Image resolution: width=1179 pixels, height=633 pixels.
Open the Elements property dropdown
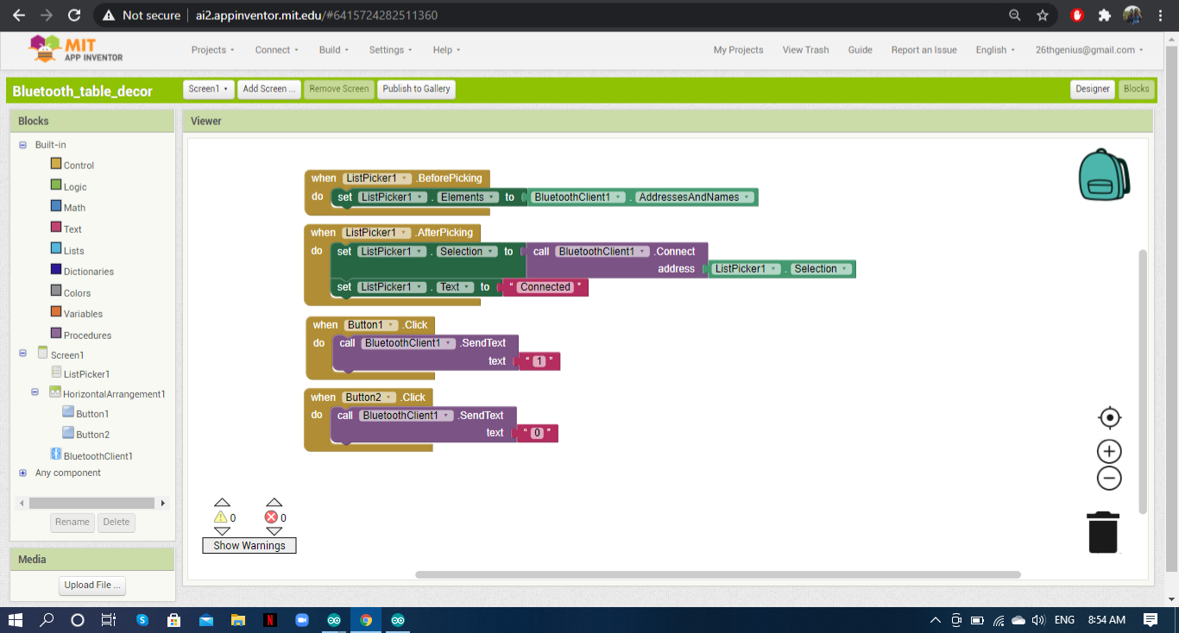click(467, 197)
